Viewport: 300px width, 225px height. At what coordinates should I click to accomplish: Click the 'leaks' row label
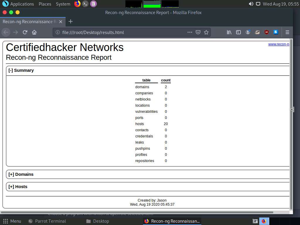[x=139, y=142]
